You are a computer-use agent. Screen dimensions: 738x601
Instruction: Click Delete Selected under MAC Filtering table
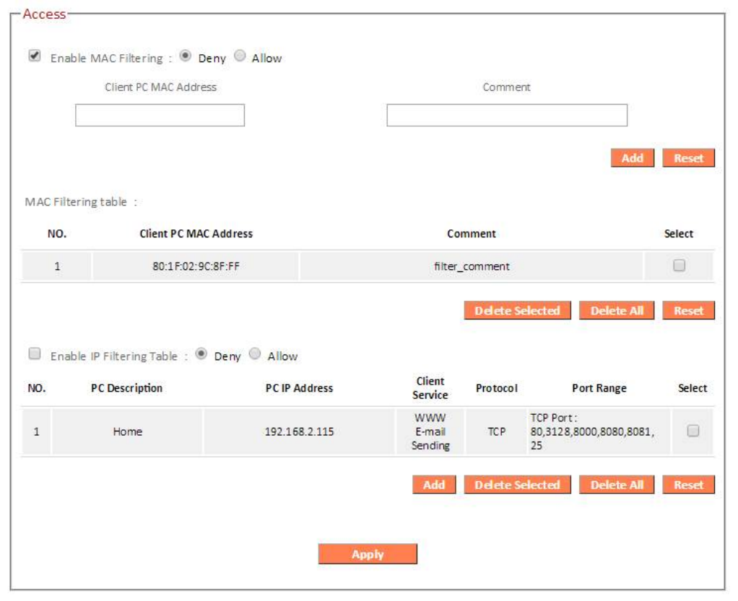(517, 311)
